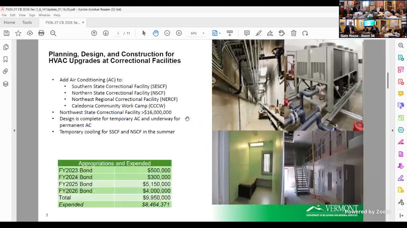Zoom out with the minus icon
The width and height of the screenshot is (407, 228).
[x=167, y=33]
